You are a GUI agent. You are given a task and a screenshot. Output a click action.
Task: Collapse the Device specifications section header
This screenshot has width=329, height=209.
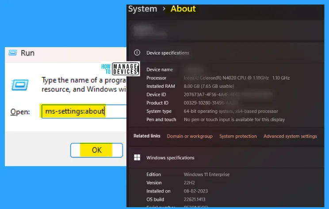coord(226,53)
